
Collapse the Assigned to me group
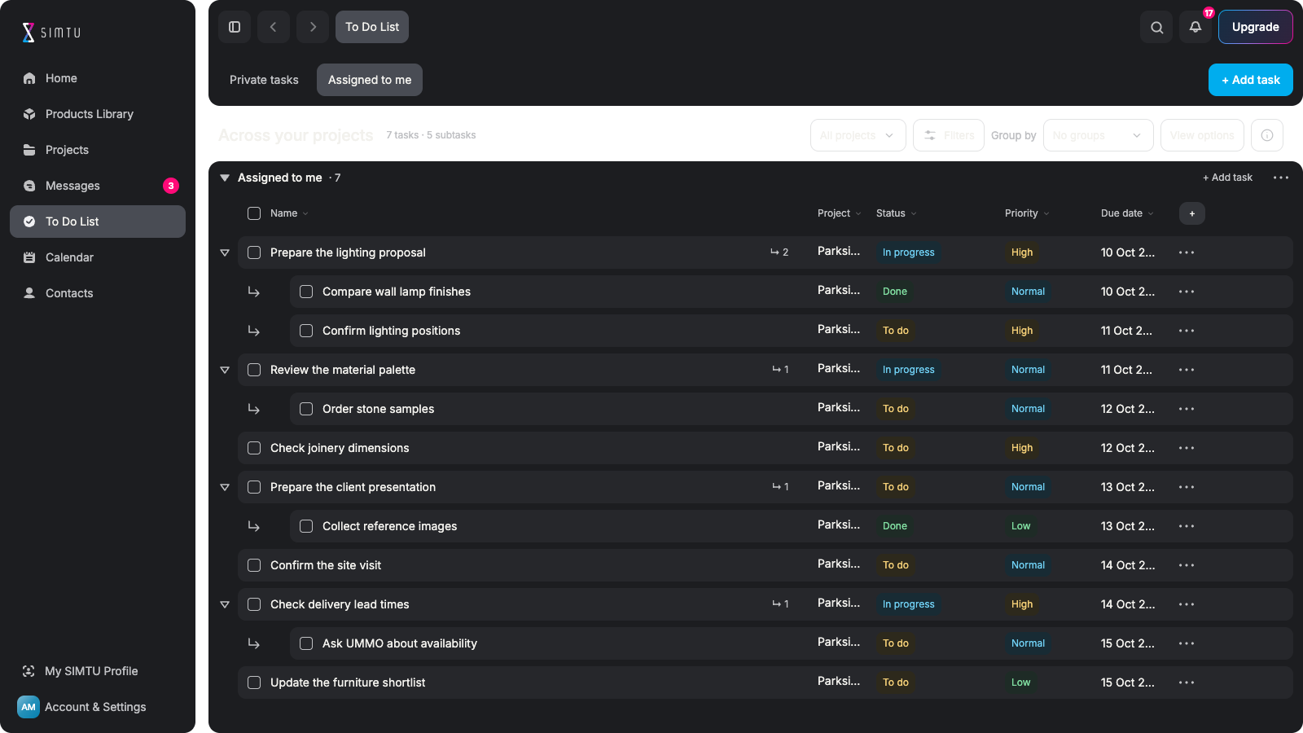[225, 178]
